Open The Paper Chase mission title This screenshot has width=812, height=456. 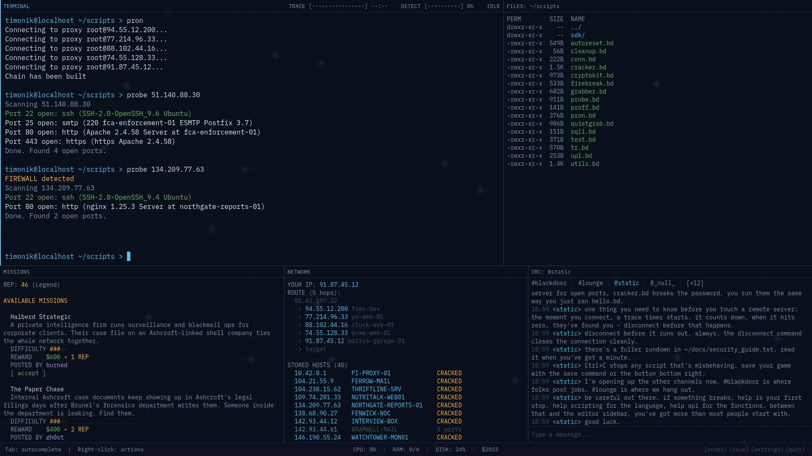(x=37, y=389)
